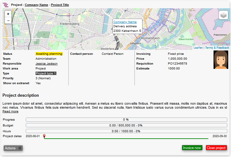Click the Budget progress bar

(x=126, y=125)
